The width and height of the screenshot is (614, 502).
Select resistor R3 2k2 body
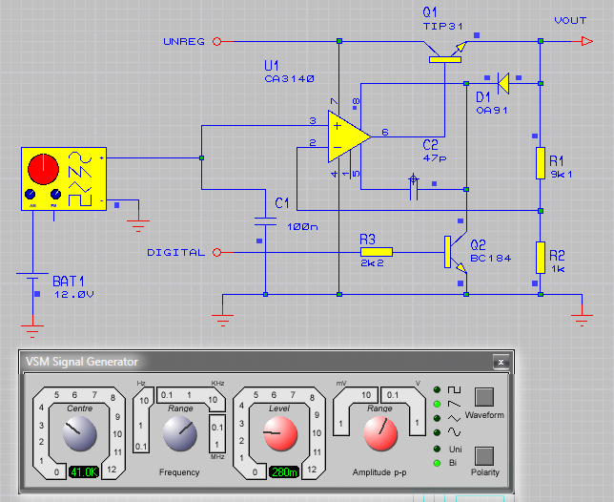pos(377,252)
